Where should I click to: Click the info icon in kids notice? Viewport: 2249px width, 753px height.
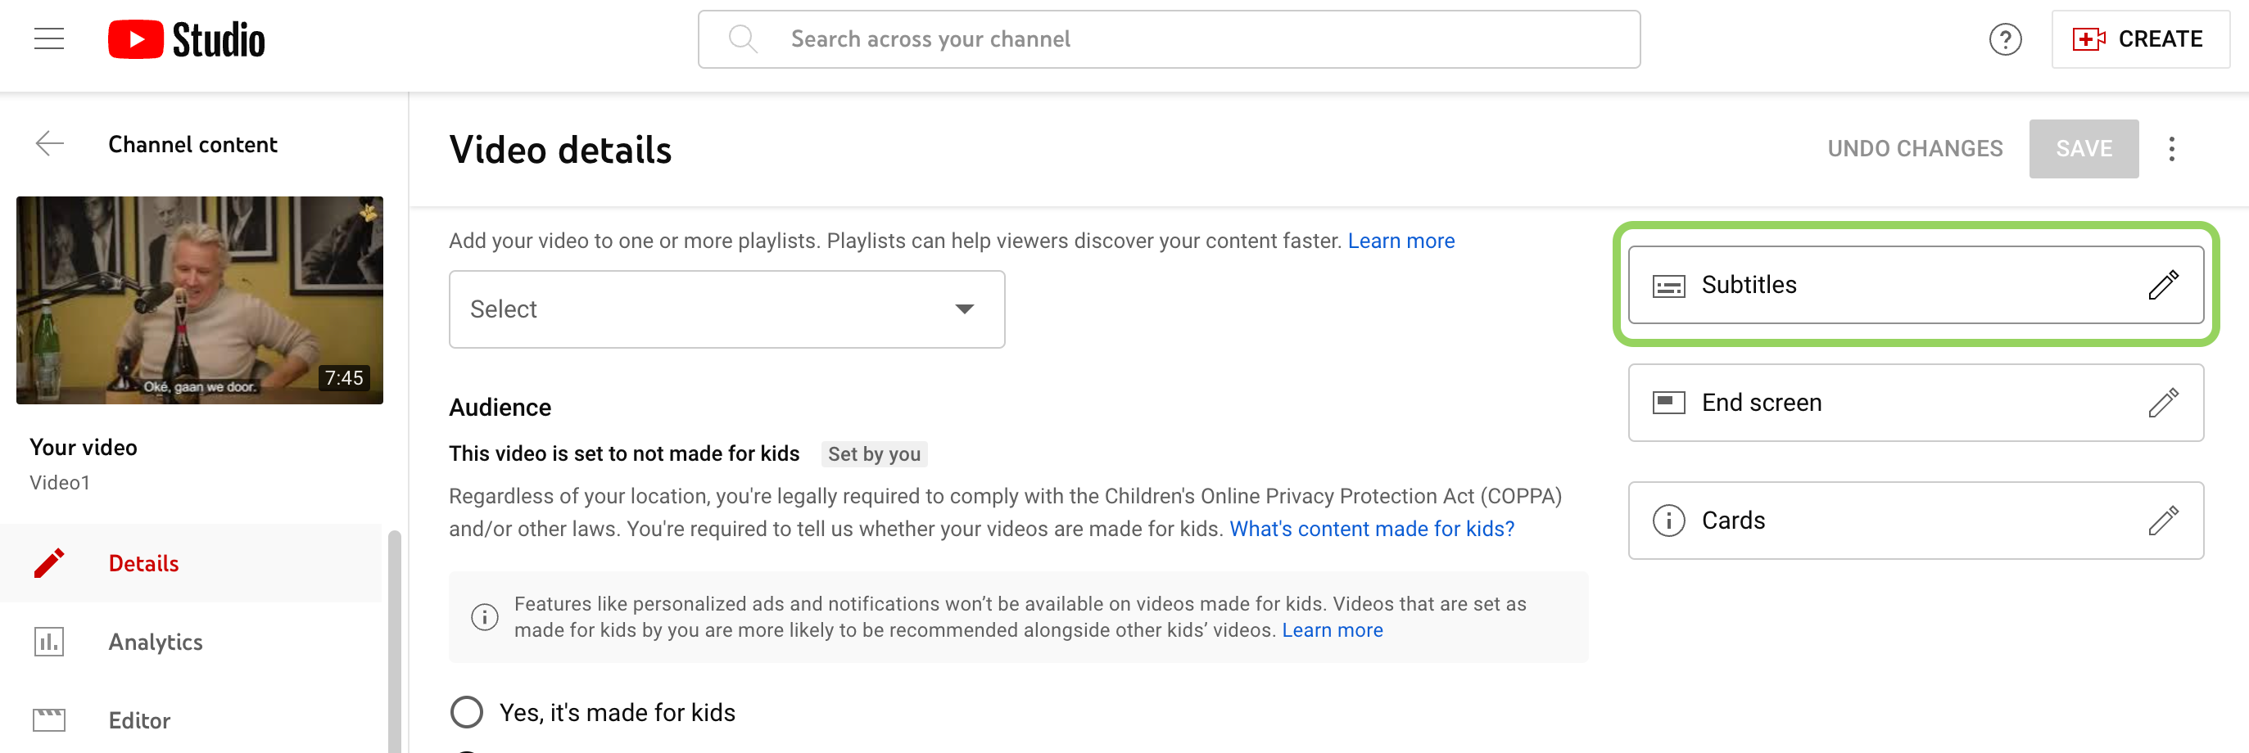pos(485,618)
